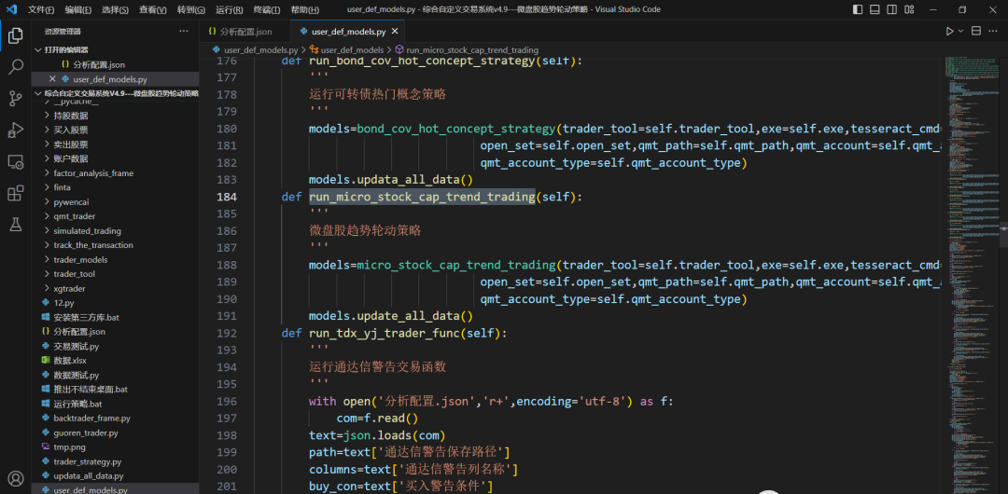Toggle the secondary side bar

click(x=892, y=9)
